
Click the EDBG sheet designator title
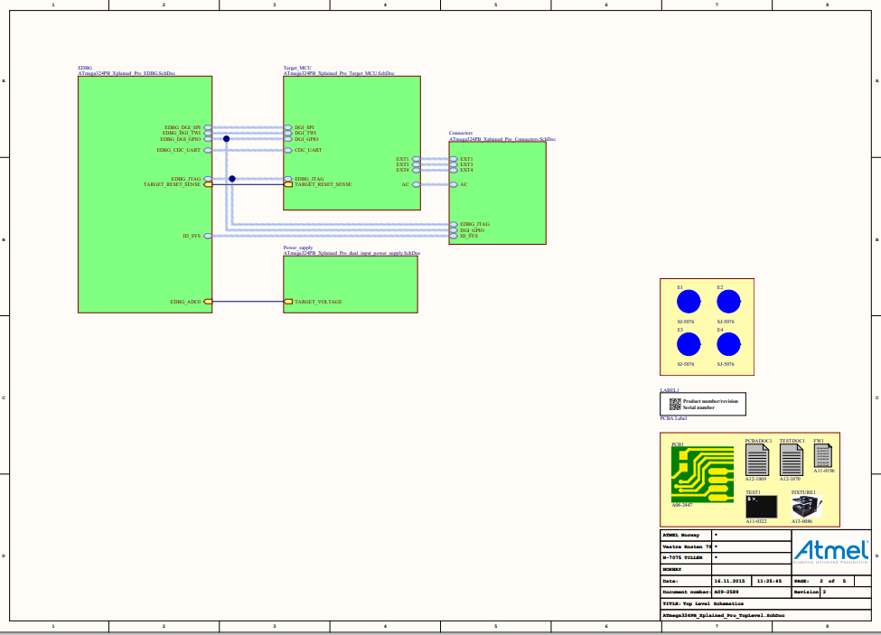85,68
